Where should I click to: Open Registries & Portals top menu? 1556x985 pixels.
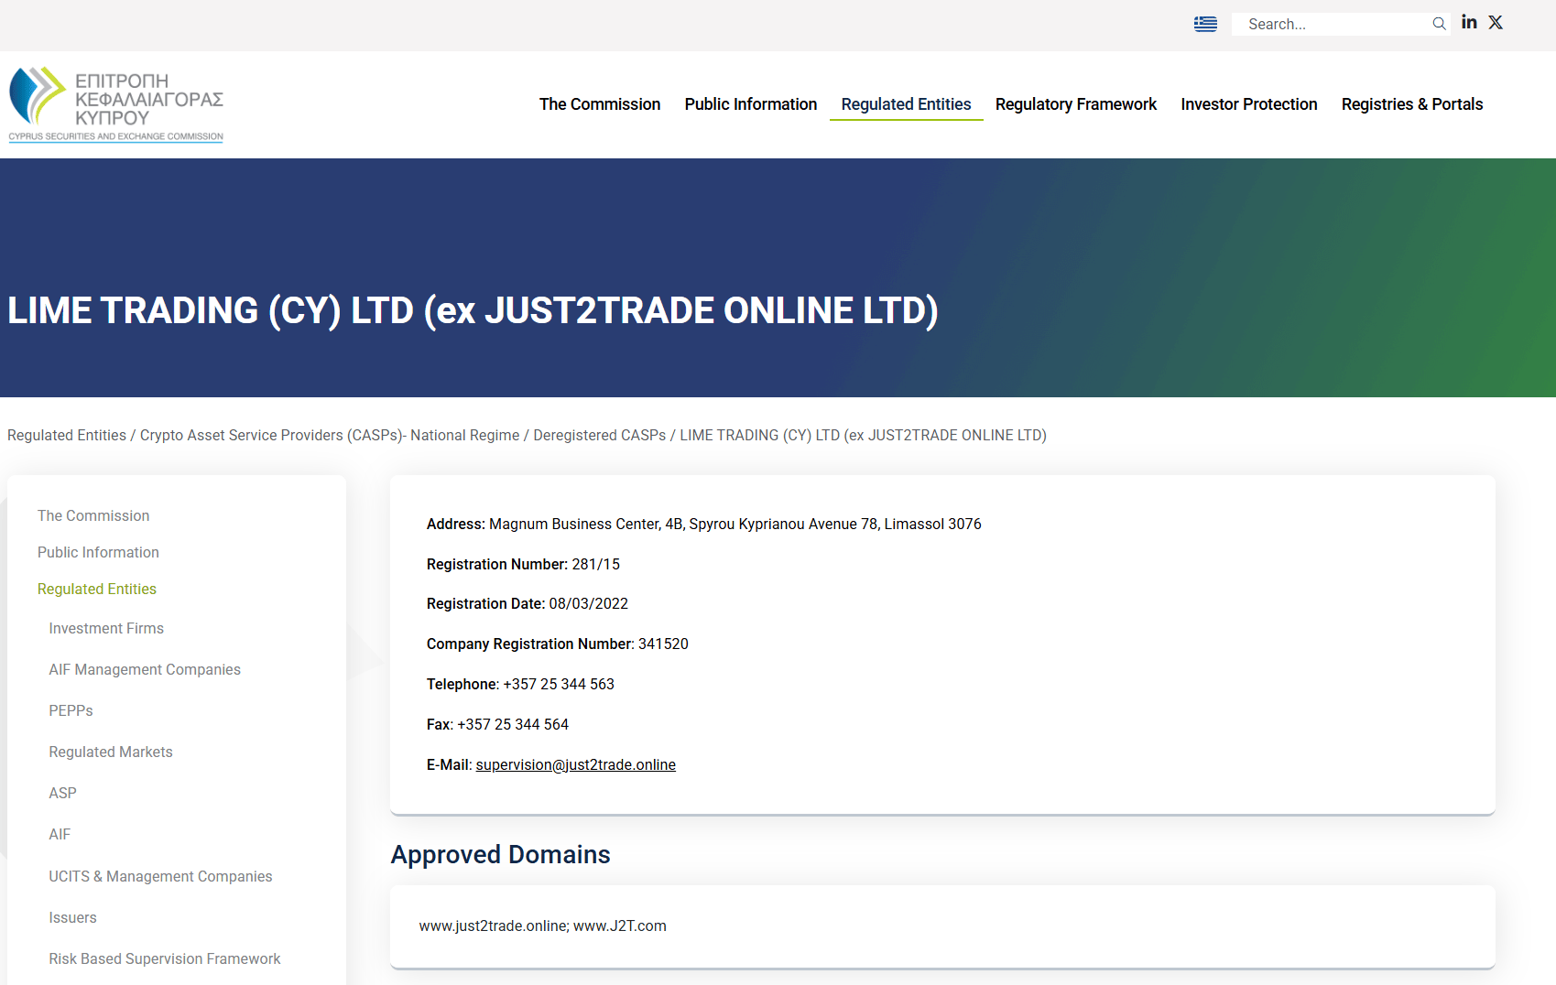point(1412,104)
